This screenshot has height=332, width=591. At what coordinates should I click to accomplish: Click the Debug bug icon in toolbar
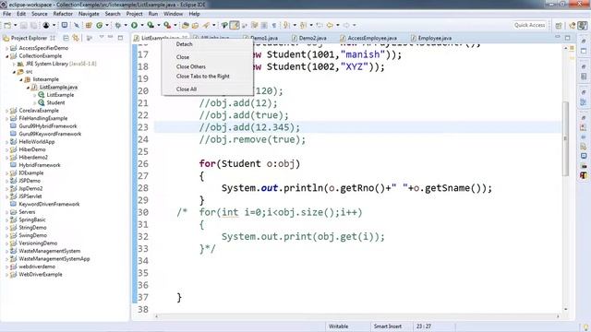pos(118,25)
